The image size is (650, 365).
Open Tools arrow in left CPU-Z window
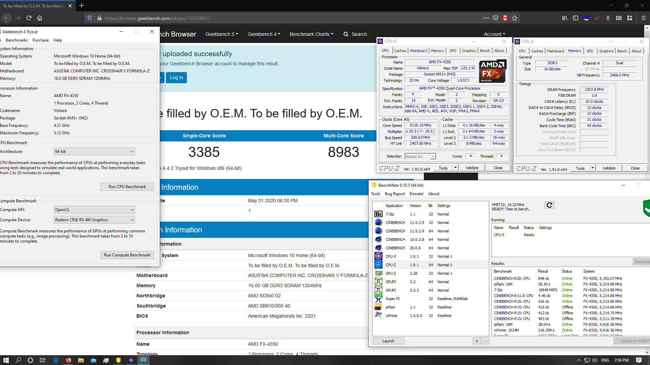click(455, 168)
